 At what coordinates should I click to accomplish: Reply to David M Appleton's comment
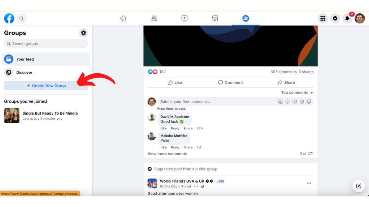click(x=175, y=128)
